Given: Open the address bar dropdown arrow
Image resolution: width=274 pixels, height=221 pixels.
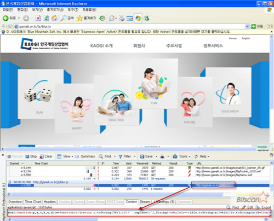Looking at the screenshot, I should click(247, 26).
